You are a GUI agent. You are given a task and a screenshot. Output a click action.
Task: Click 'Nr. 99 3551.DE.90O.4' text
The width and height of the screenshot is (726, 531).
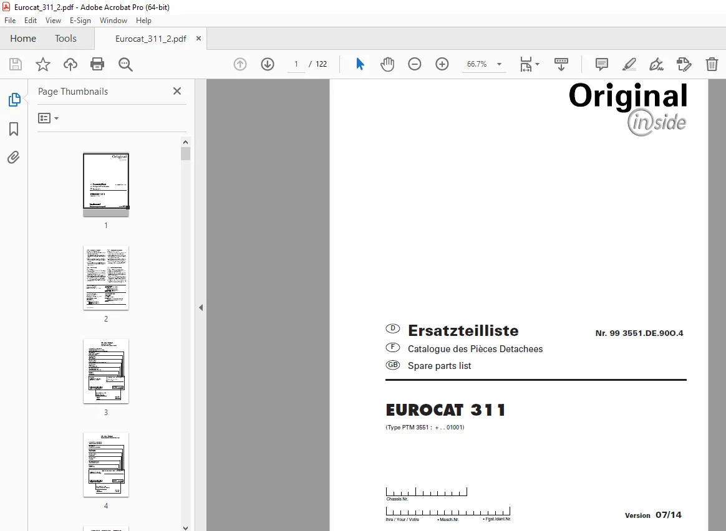(x=639, y=333)
